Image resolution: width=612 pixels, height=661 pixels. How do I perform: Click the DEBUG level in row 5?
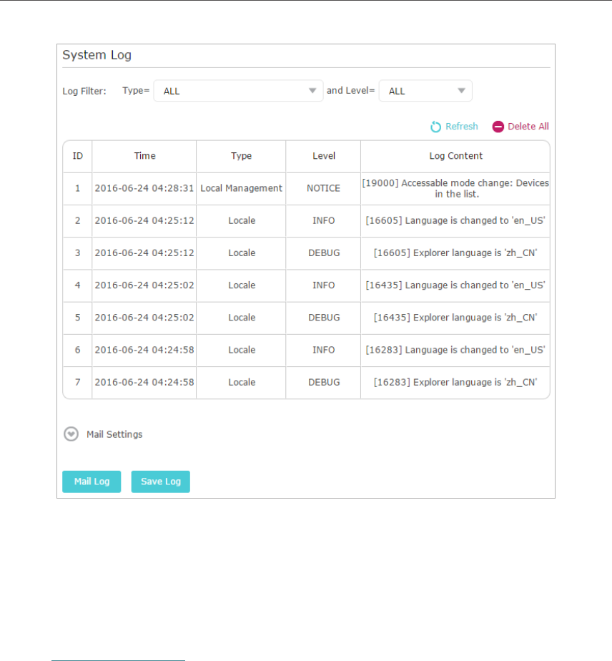click(323, 318)
